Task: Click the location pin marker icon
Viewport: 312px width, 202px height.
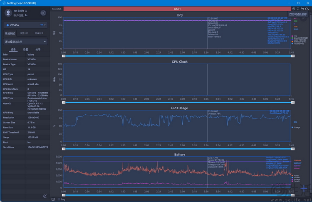Action: 294,9
